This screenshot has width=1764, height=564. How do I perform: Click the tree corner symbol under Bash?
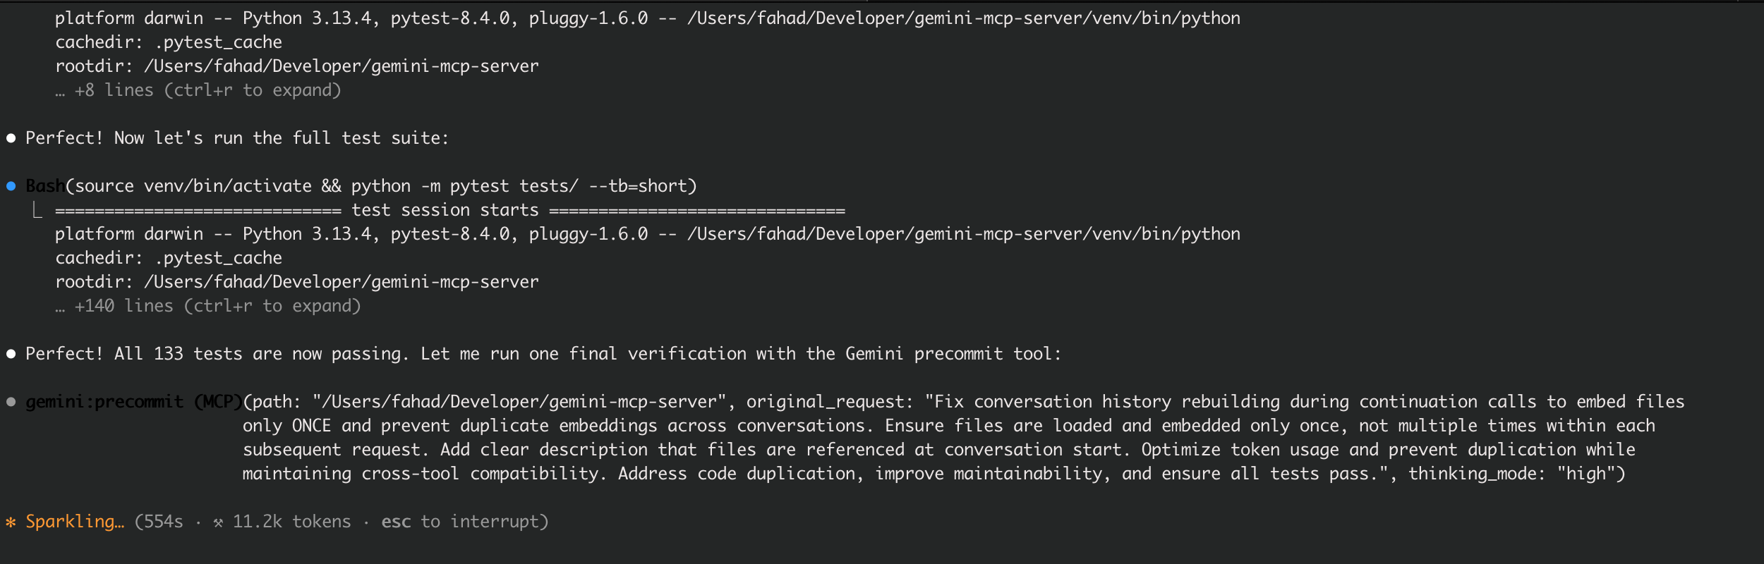coord(37,210)
